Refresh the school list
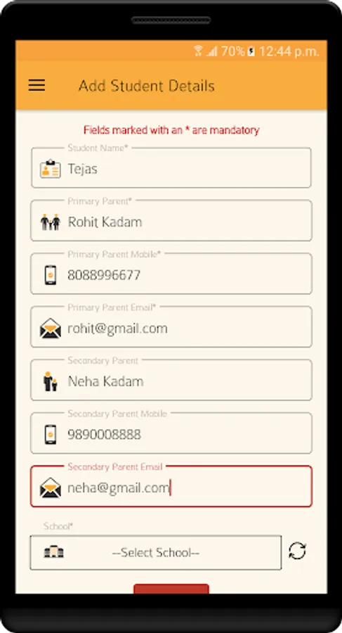The image size is (342, 633). [x=297, y=551]
